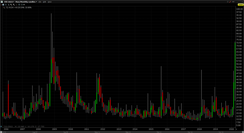Click the 100.00 price axis label
Viewport: 244px width, 133px height.
click(x=239, y=9)
